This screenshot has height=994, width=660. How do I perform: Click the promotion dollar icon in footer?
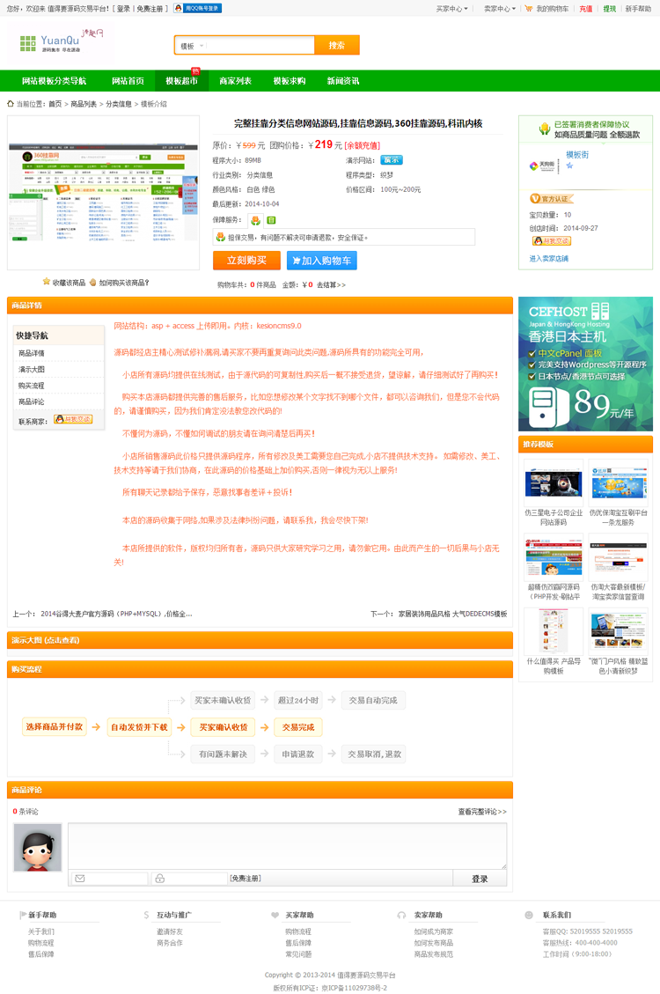click(146, 915)
